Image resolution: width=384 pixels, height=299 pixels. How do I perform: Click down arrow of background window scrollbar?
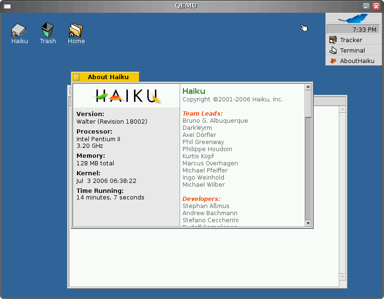(x=342, y=277)
